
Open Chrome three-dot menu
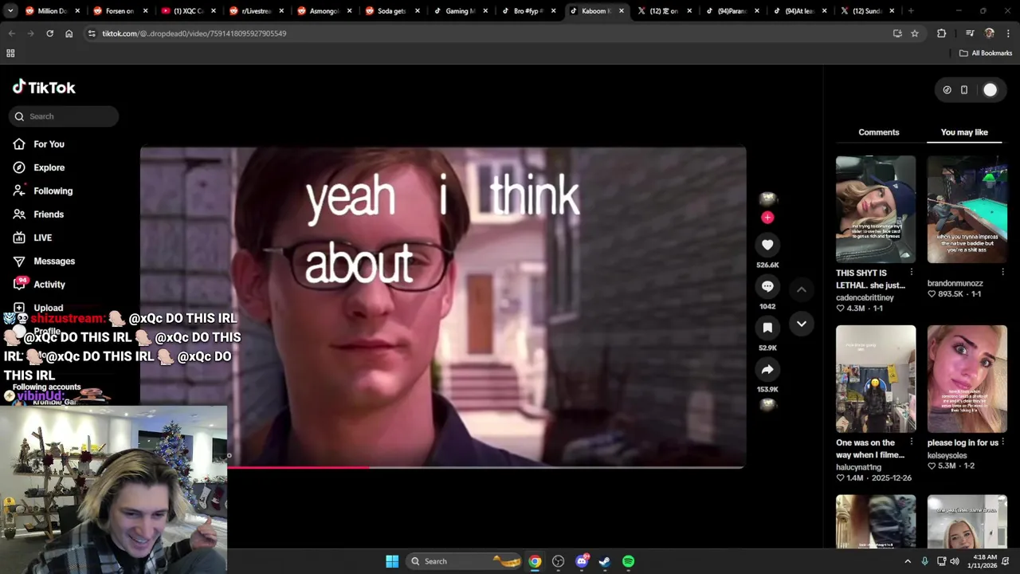[1008, 33]
